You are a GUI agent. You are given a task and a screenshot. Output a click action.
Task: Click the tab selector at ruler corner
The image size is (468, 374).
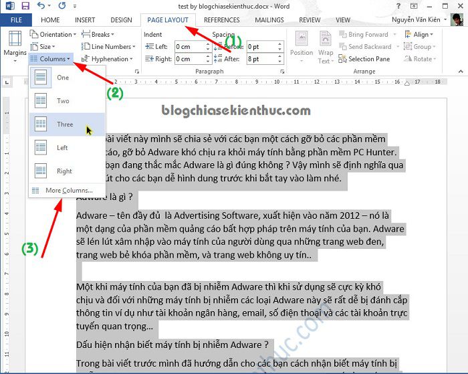pos(7,82)
